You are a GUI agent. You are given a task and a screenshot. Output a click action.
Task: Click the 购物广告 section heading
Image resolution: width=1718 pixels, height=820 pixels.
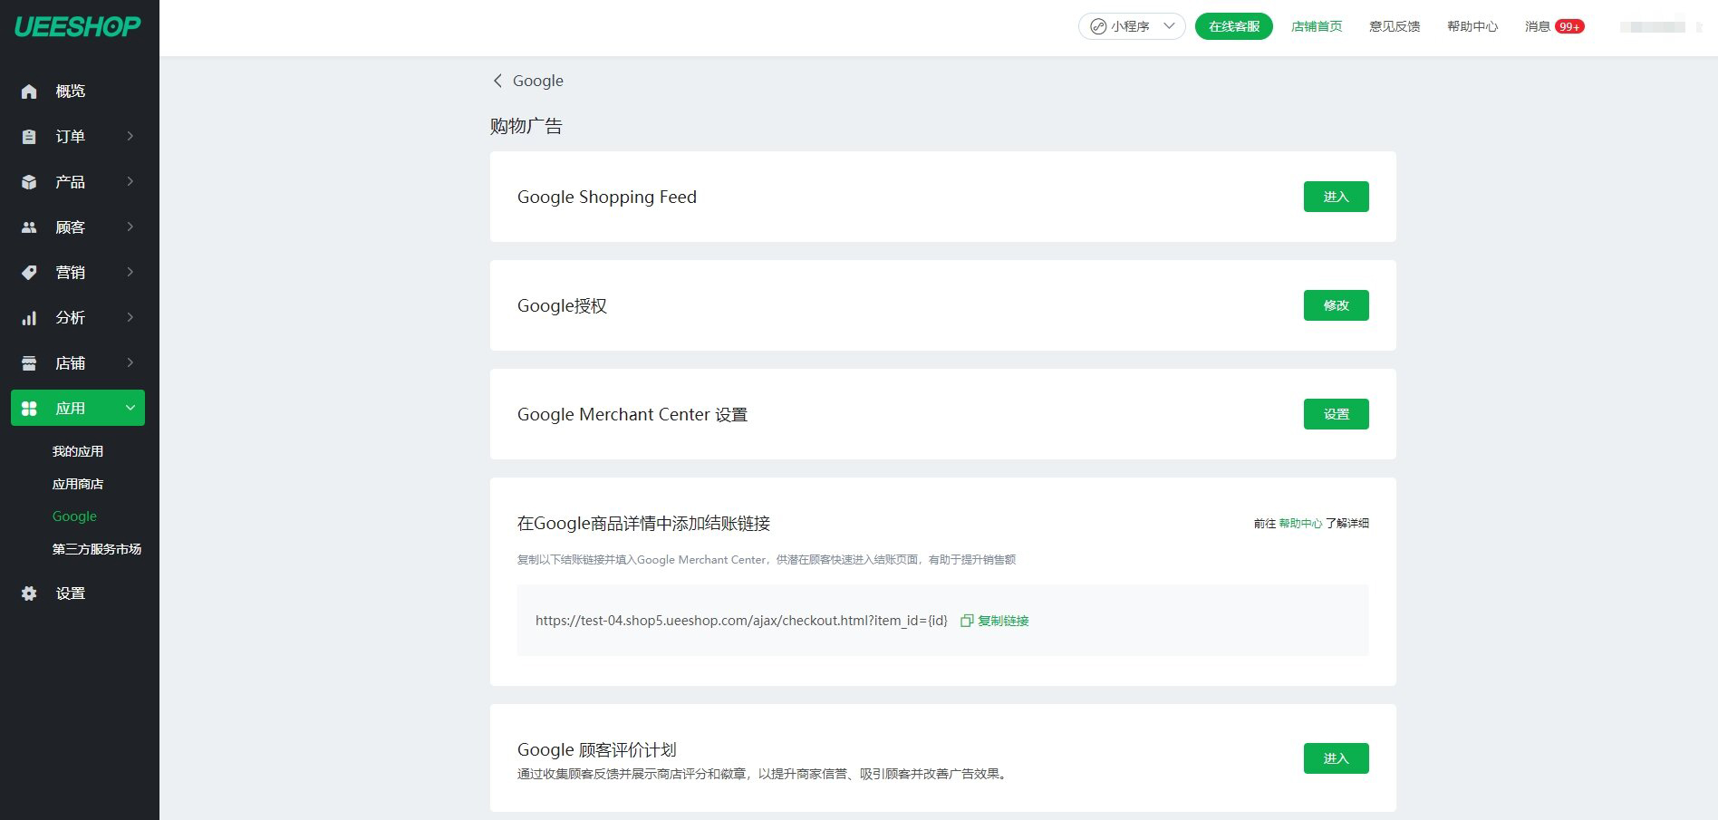(526, 126)
